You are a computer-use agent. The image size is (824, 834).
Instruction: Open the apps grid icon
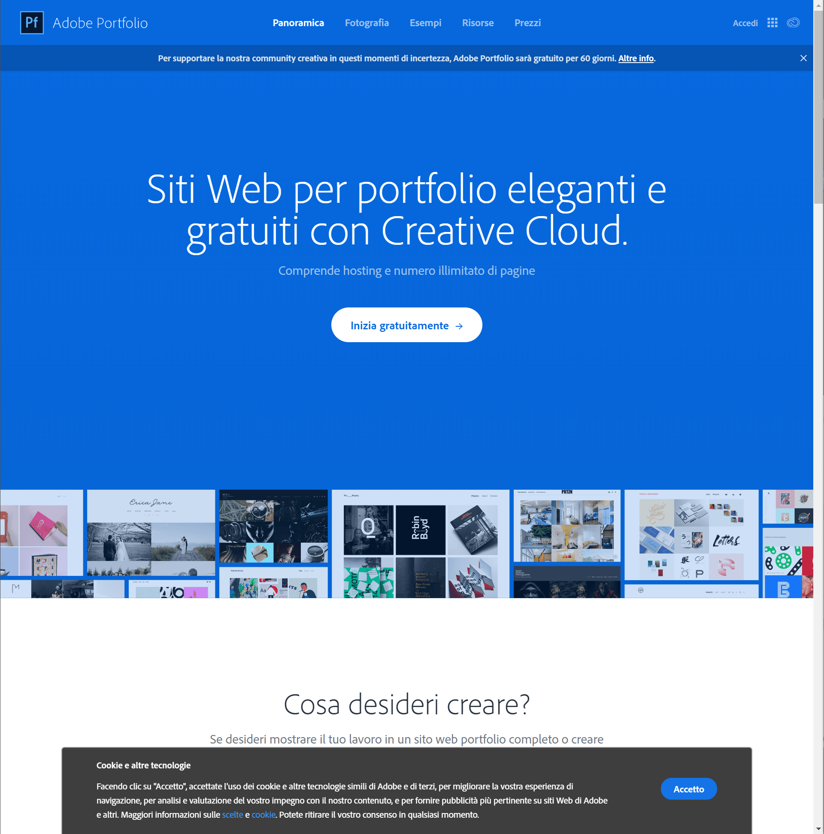click(x=772, y=23)
